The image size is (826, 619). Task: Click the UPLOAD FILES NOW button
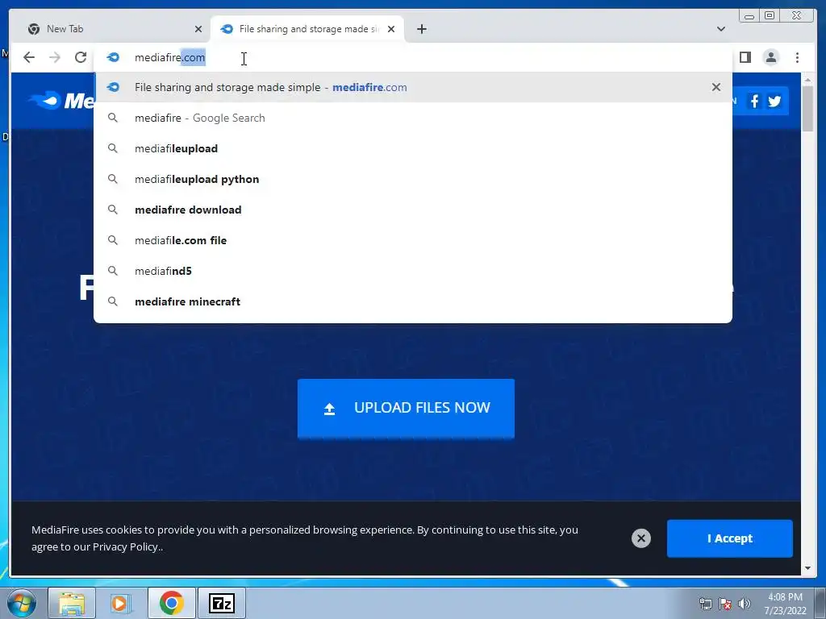[406, 408]
